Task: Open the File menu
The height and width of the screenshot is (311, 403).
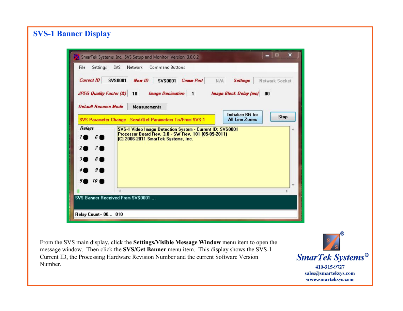Action: click(x=82, y=67)
